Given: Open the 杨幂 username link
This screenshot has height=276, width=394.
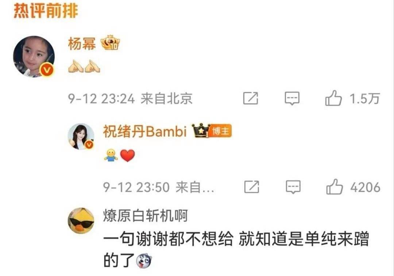Looking at the screenshot, I should (82, 44).
